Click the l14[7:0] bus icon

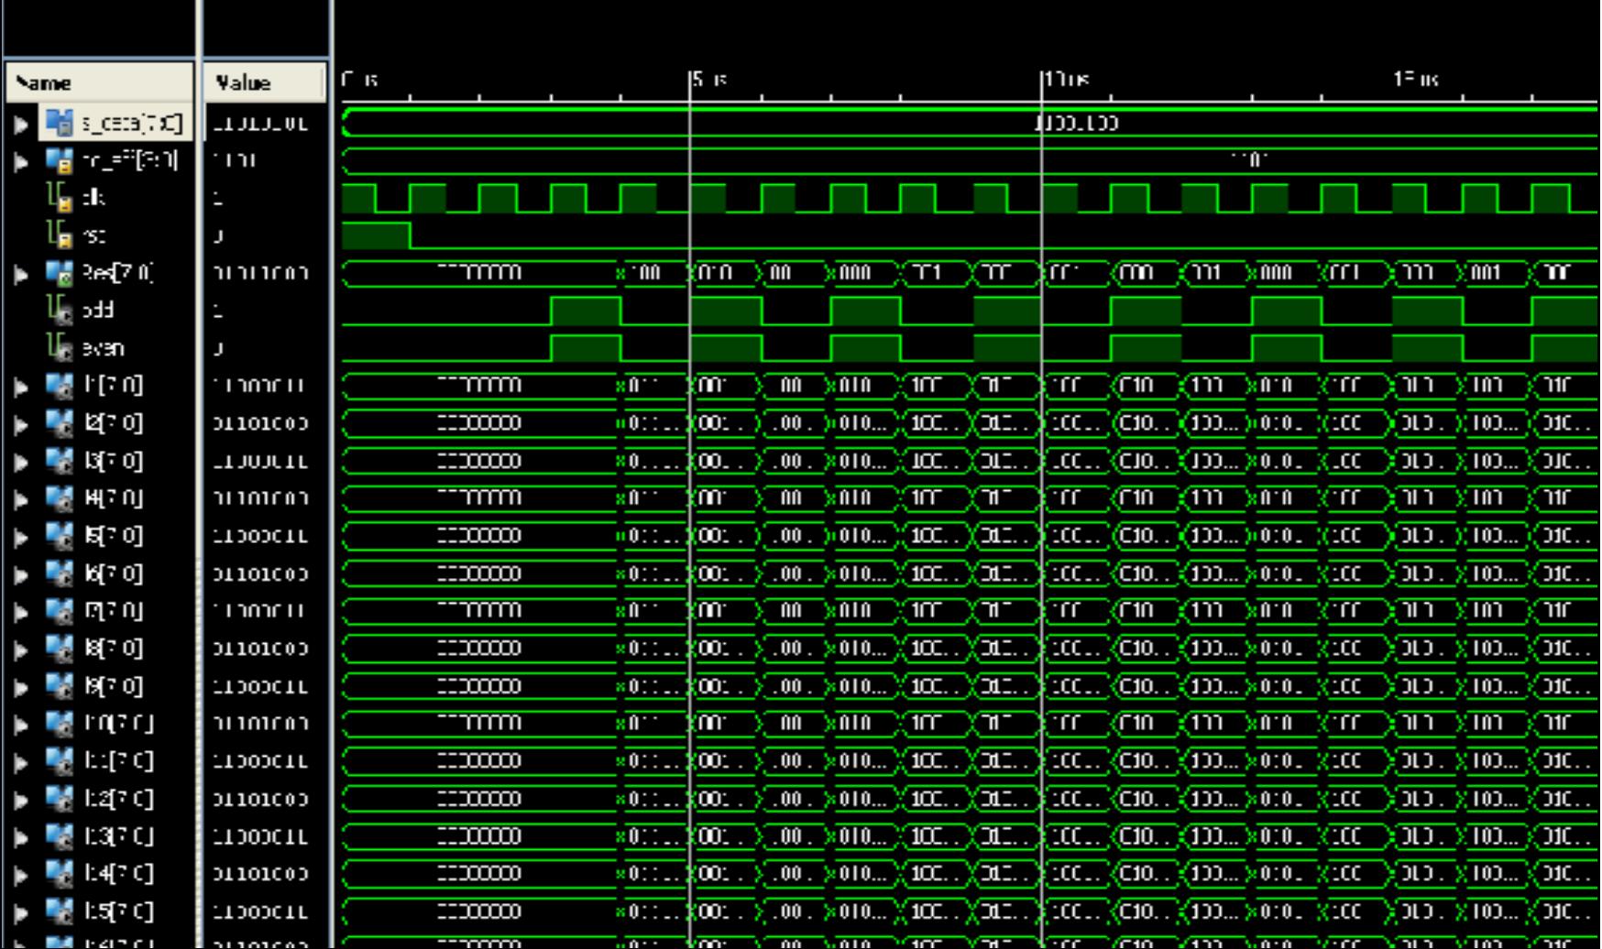[60, 874]
